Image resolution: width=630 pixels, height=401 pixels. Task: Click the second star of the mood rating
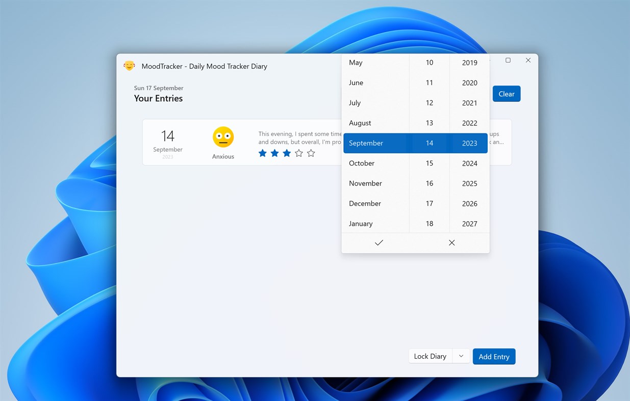pyautogui.click(x=274, y=153)
